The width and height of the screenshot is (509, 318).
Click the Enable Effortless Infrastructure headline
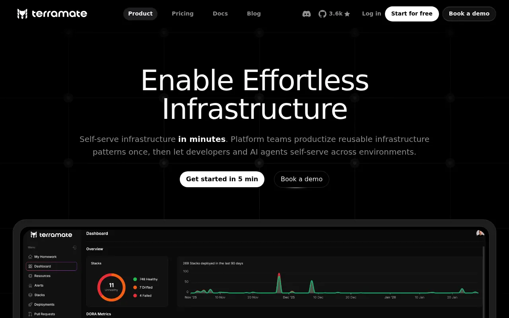click(x=254, y=94)
